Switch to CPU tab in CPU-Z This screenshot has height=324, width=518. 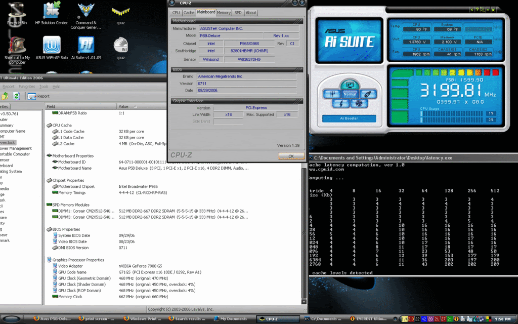(176, 13)
